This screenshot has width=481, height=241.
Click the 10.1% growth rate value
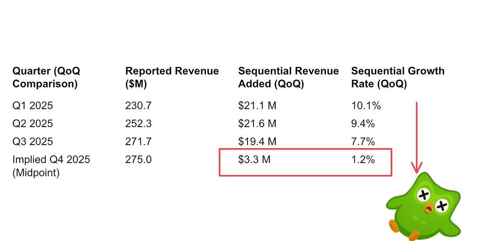tap(366, 106)
